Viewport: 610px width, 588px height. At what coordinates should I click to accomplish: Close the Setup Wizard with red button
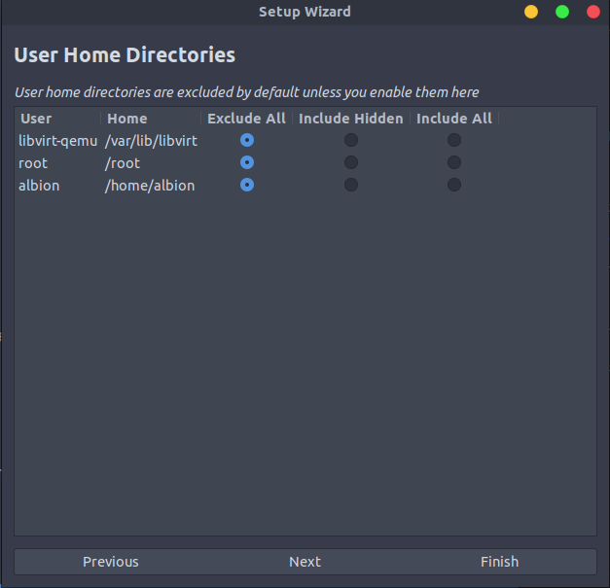[593, 12]
